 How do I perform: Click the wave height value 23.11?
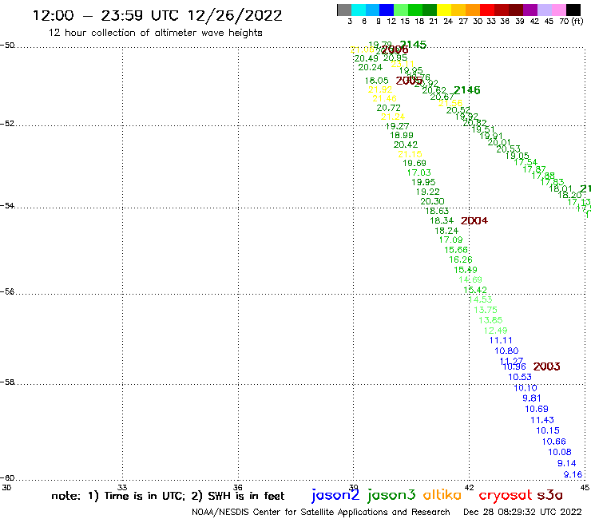tap(403, 64)
